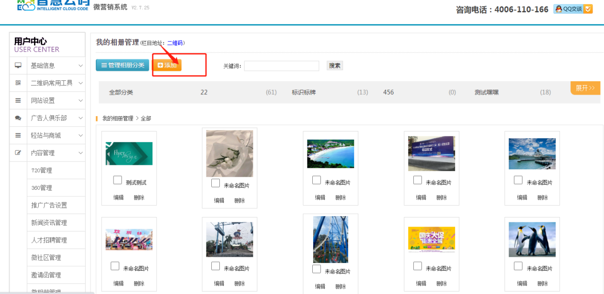The width and height of the screenshot is (604, 294).
Task: Open 新闻资讯管理 in the sidebar
Action: tap(49, 223)
